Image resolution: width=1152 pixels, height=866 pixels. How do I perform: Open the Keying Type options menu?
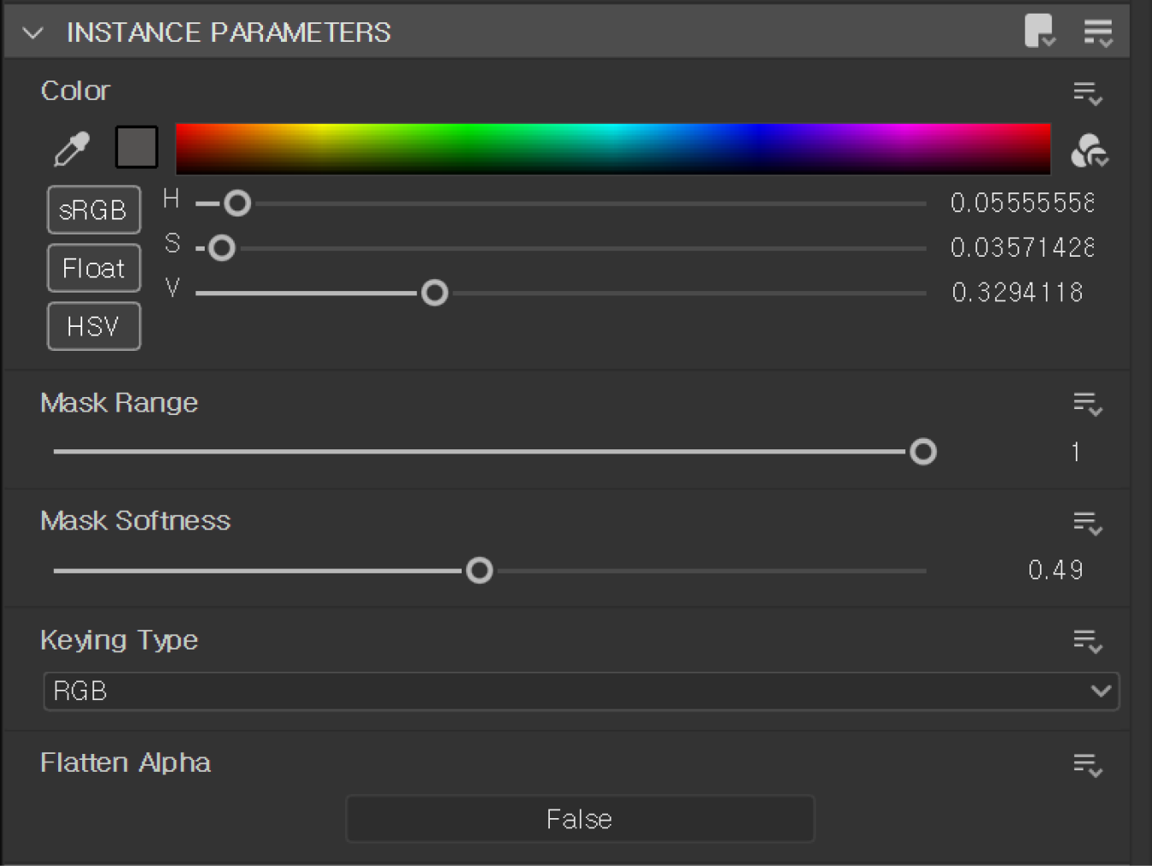1088,641
